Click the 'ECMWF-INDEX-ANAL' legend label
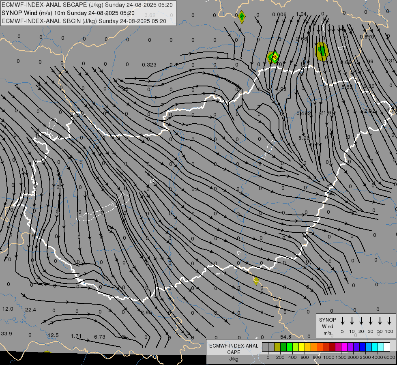The height and width of the screenshot is (365, 397). click(234, 346)
